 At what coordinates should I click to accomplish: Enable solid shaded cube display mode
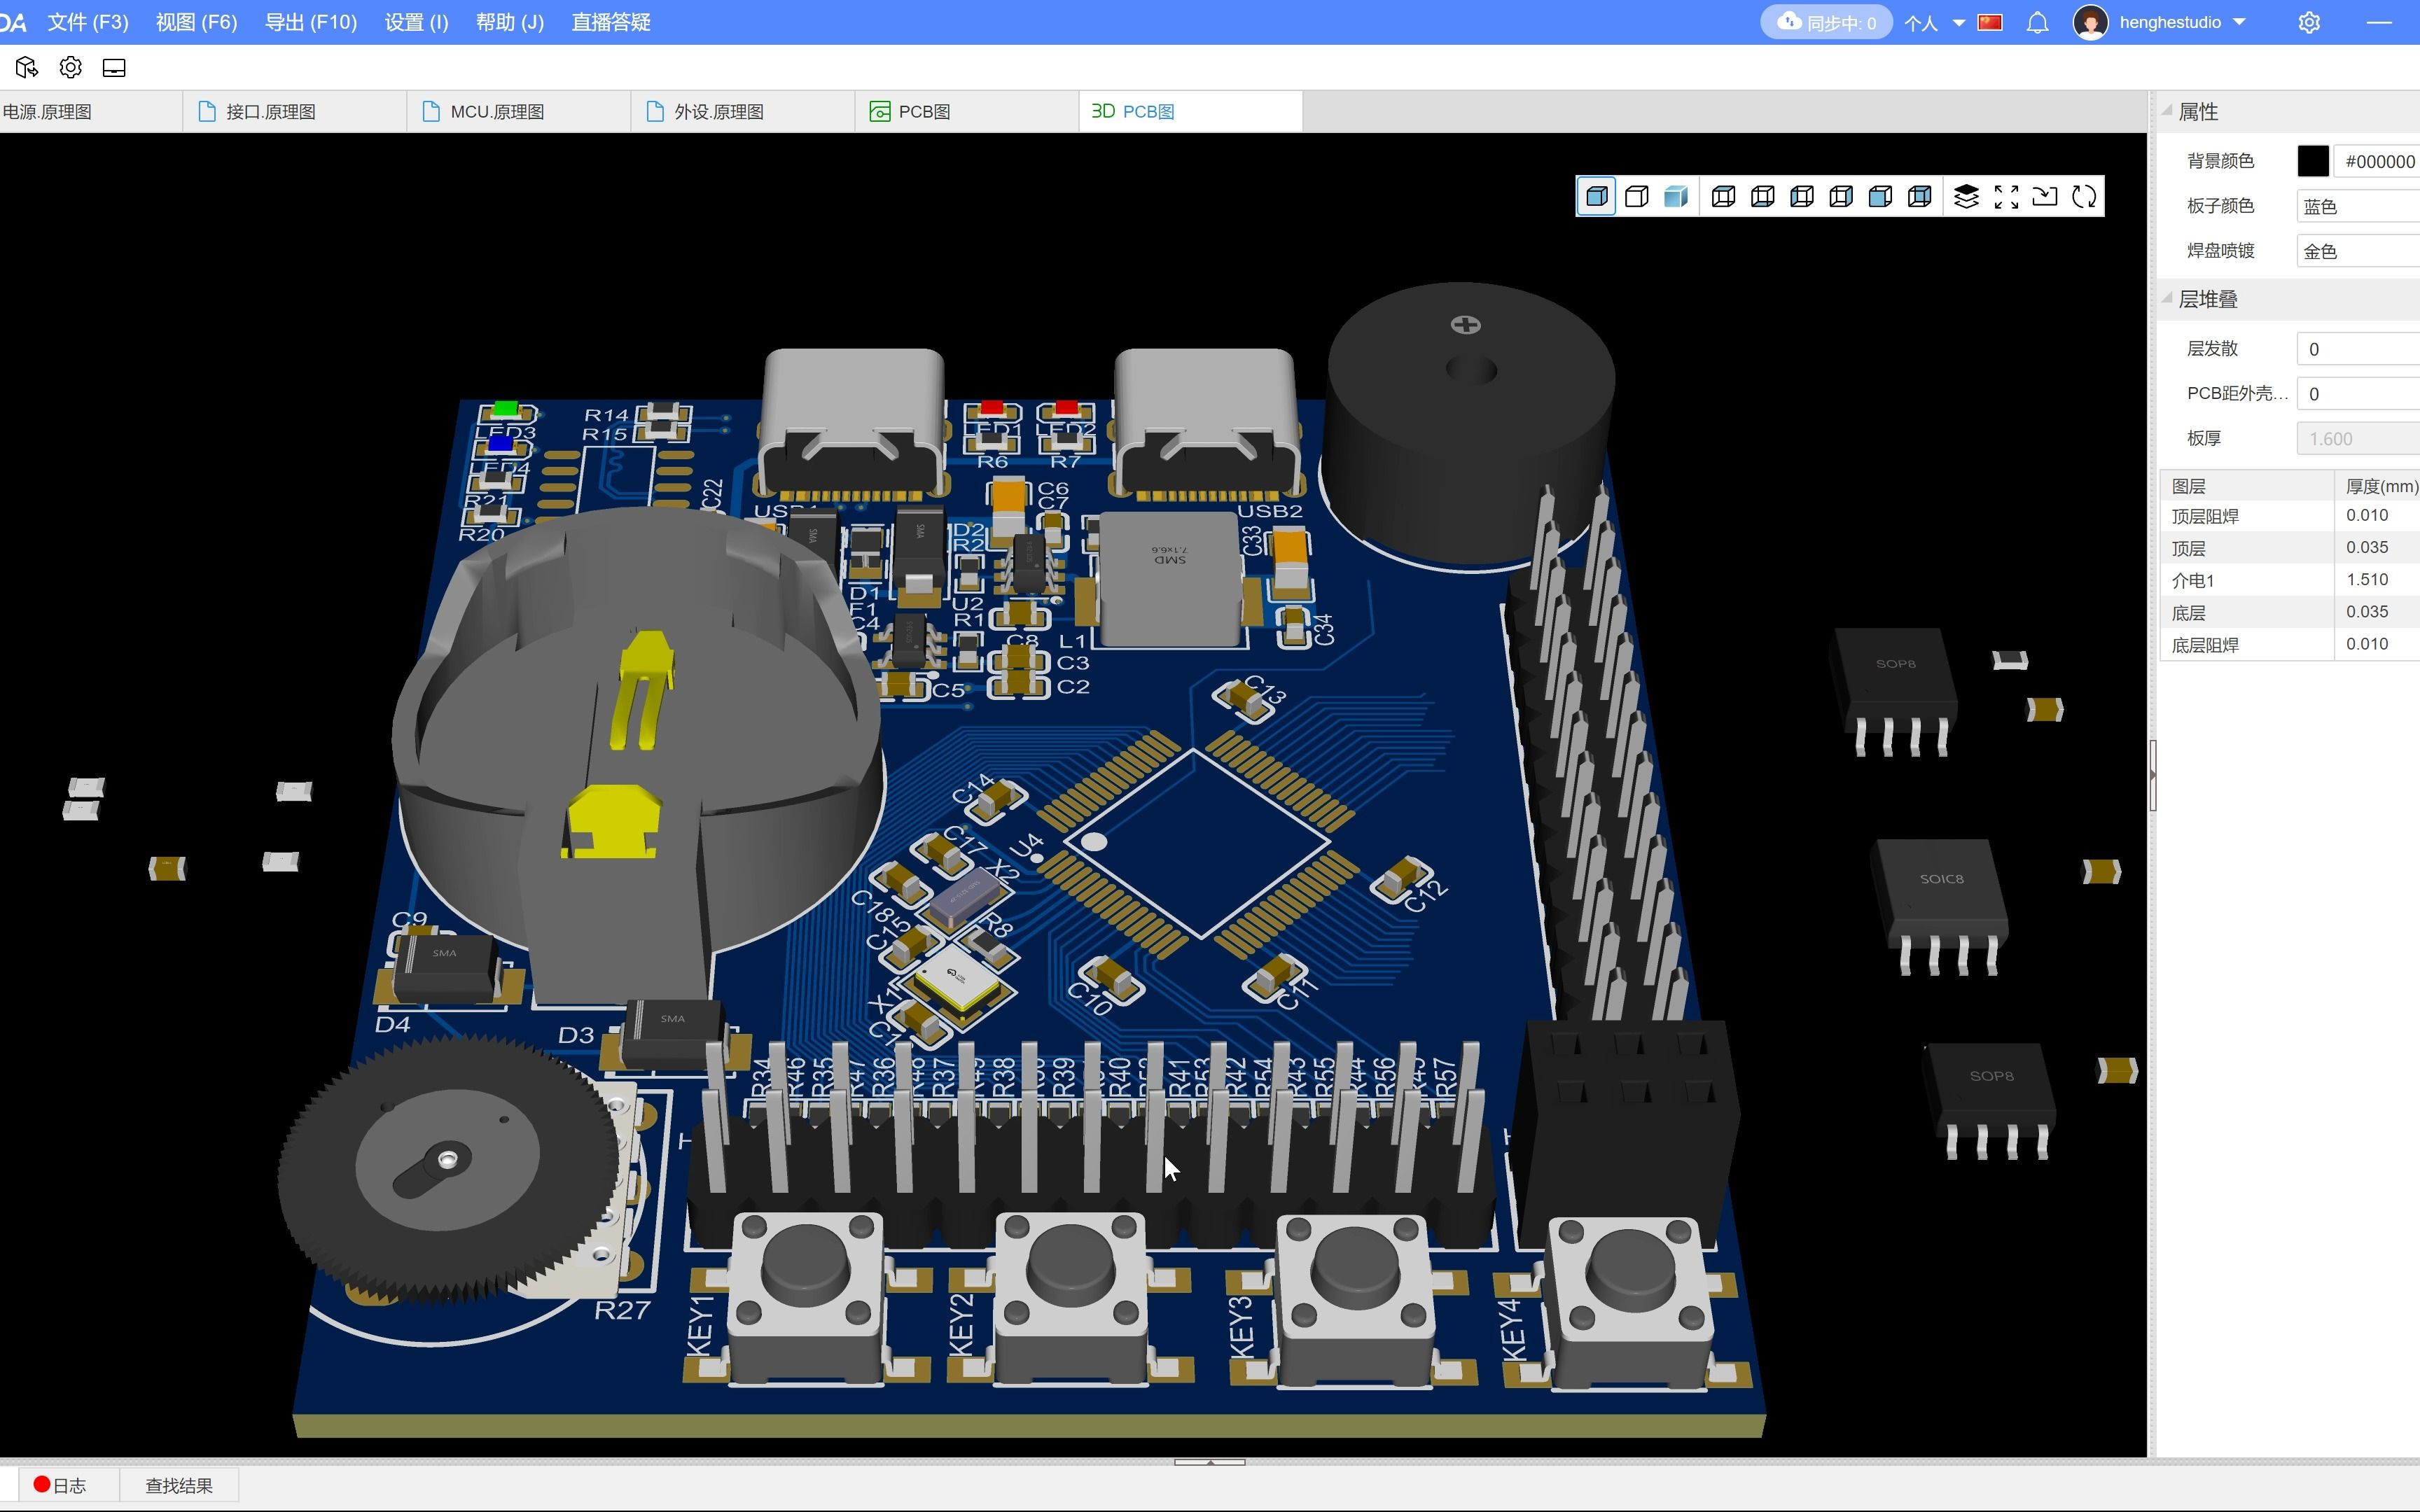[x=1597, y=197]
